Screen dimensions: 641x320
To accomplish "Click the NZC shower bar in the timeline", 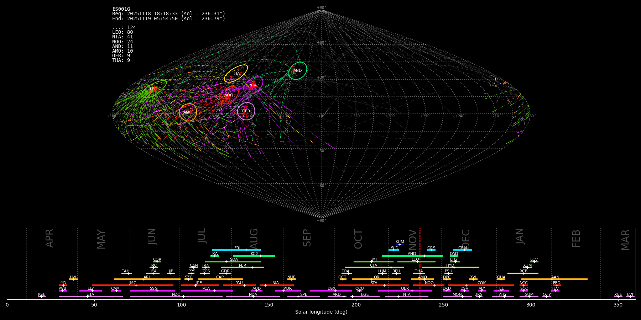I will tap(176, 297).
